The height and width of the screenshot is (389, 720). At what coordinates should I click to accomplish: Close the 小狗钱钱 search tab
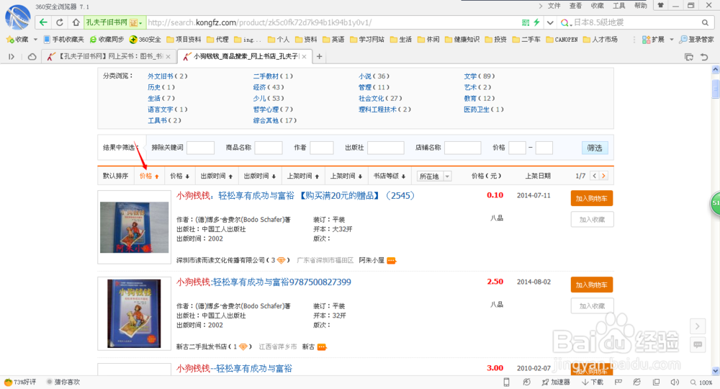pyautogui.click(x=304, y=56)
